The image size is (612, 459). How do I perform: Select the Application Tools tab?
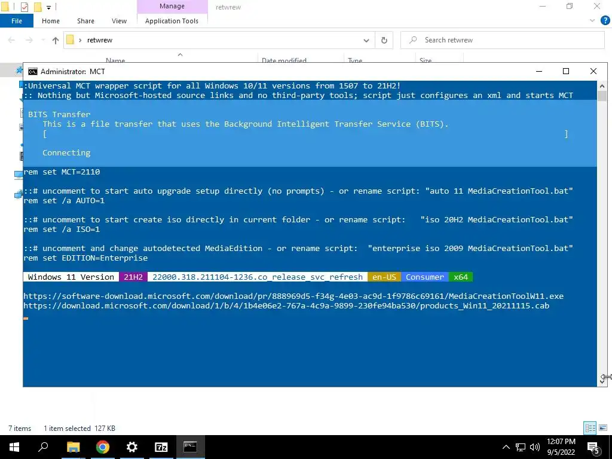172,21
